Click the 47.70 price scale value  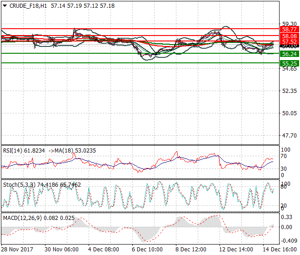point(289,136)
